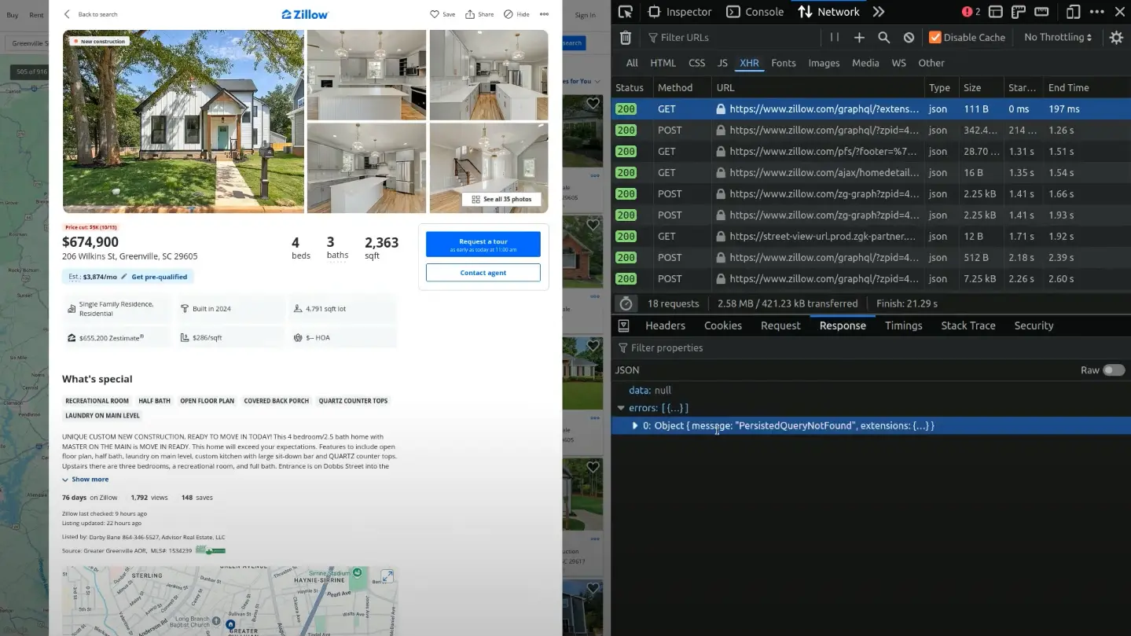Expand the errors array node
The height and width of the screenshot is (636, 1131).
click(621, 408)
